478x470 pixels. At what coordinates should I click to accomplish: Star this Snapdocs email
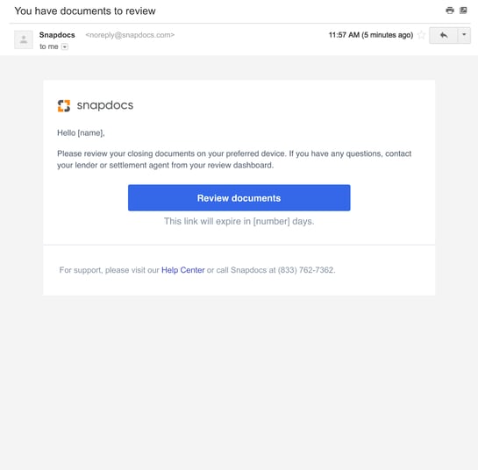(421, 35)
